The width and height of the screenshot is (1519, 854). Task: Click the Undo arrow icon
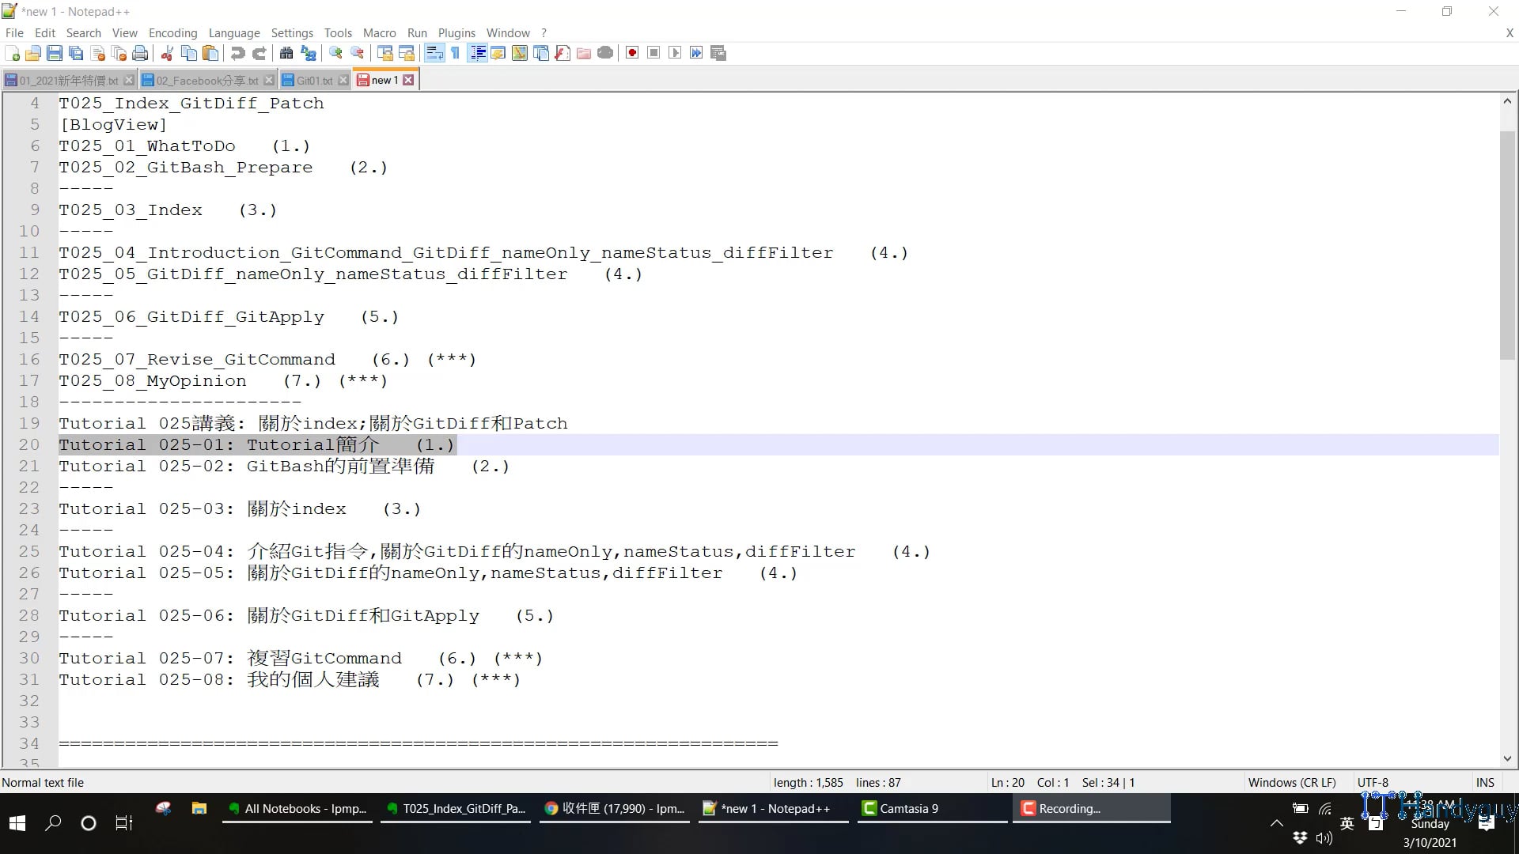pyautogui.click(x=237, y=53)
